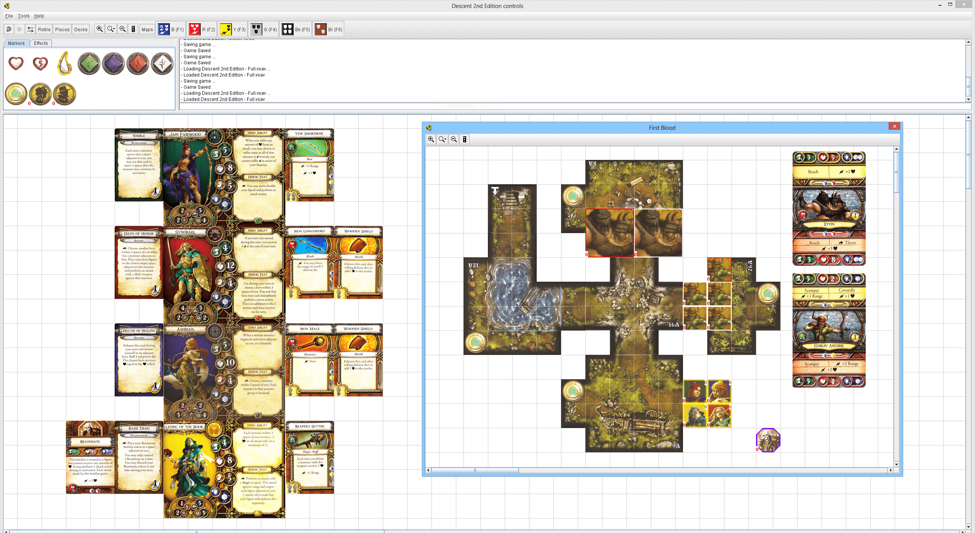This screenshot has height=533, width=975.
Task: Switch to the Effects tab
Action: pos(41,43)
